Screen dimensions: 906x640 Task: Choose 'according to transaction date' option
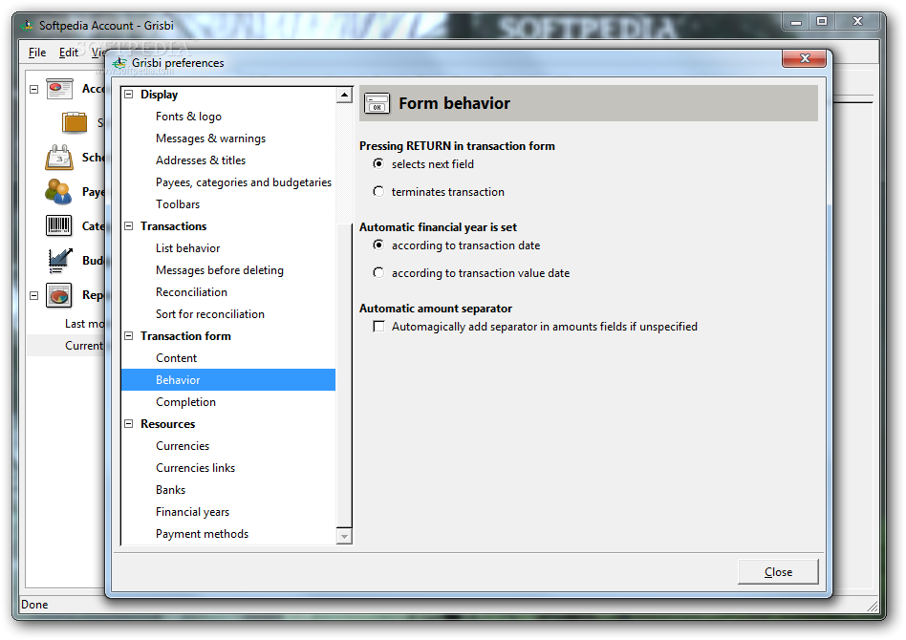coord(378,245)
